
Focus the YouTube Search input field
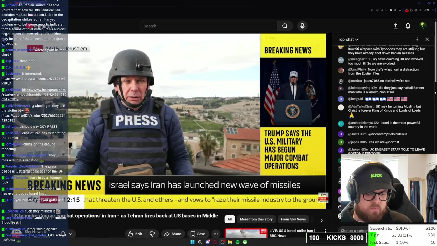(208, 26)
